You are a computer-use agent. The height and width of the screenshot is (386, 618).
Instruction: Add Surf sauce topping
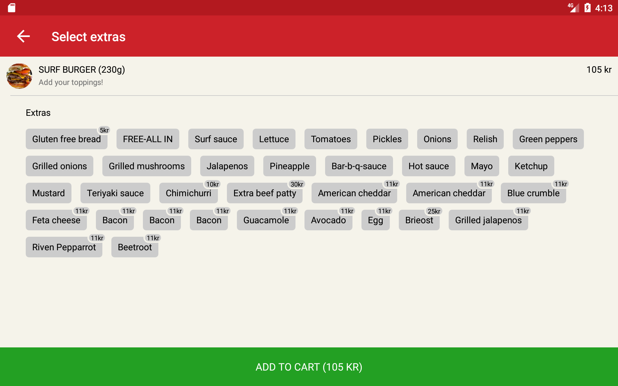click(216, 139)
